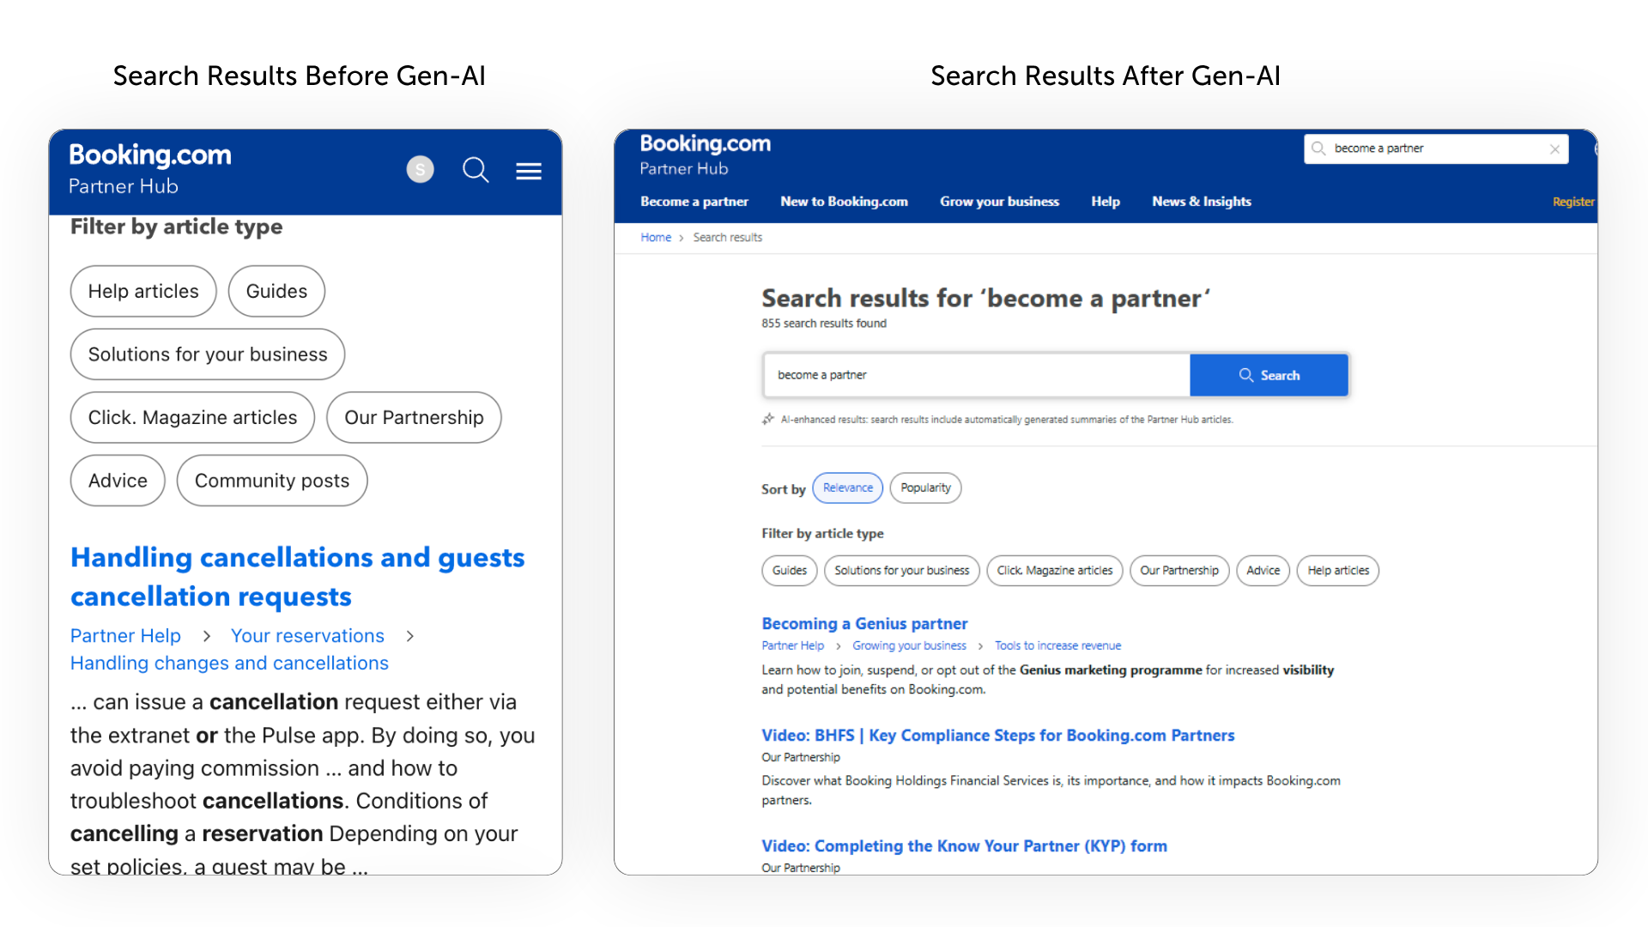Viewport: 1648px width, 927px height.
Task: Open the Partner Help breadcrumb under the Genius partner result
Action: click(792, 646)
